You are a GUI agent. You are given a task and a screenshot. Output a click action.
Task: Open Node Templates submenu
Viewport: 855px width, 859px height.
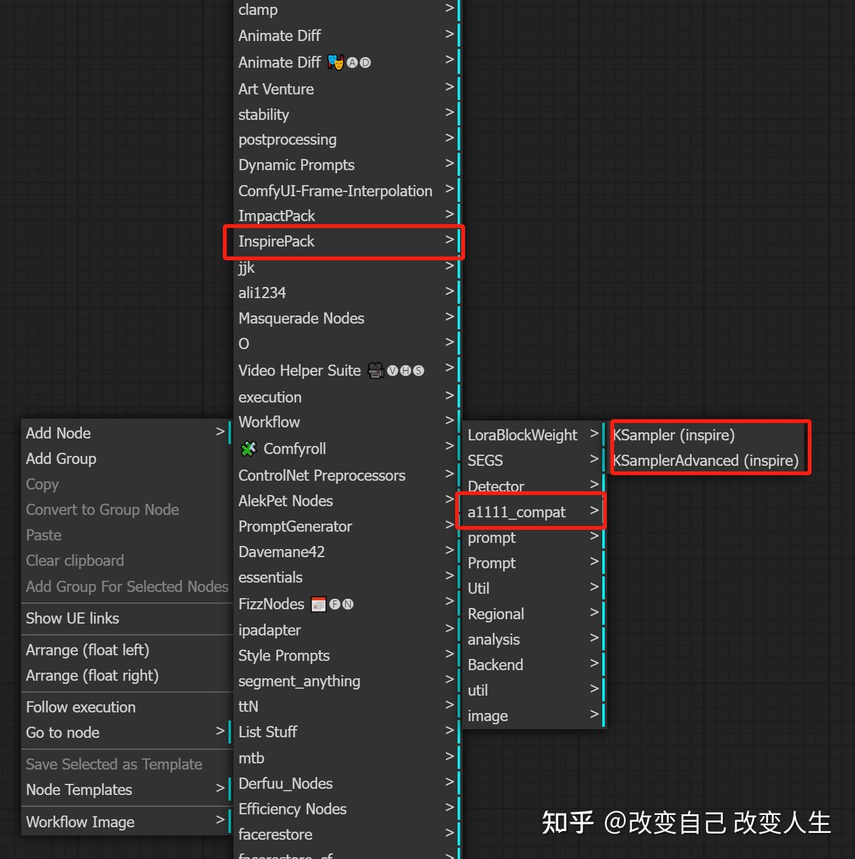click(x=126, y=789)
